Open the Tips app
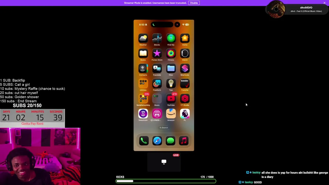The image size is (329, 185). click(x=171, y=84)
